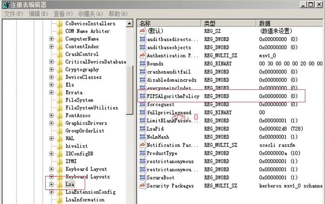The image size is (325, 204).
Task: Click the folder icon beside IPMI
Action: 60,161
